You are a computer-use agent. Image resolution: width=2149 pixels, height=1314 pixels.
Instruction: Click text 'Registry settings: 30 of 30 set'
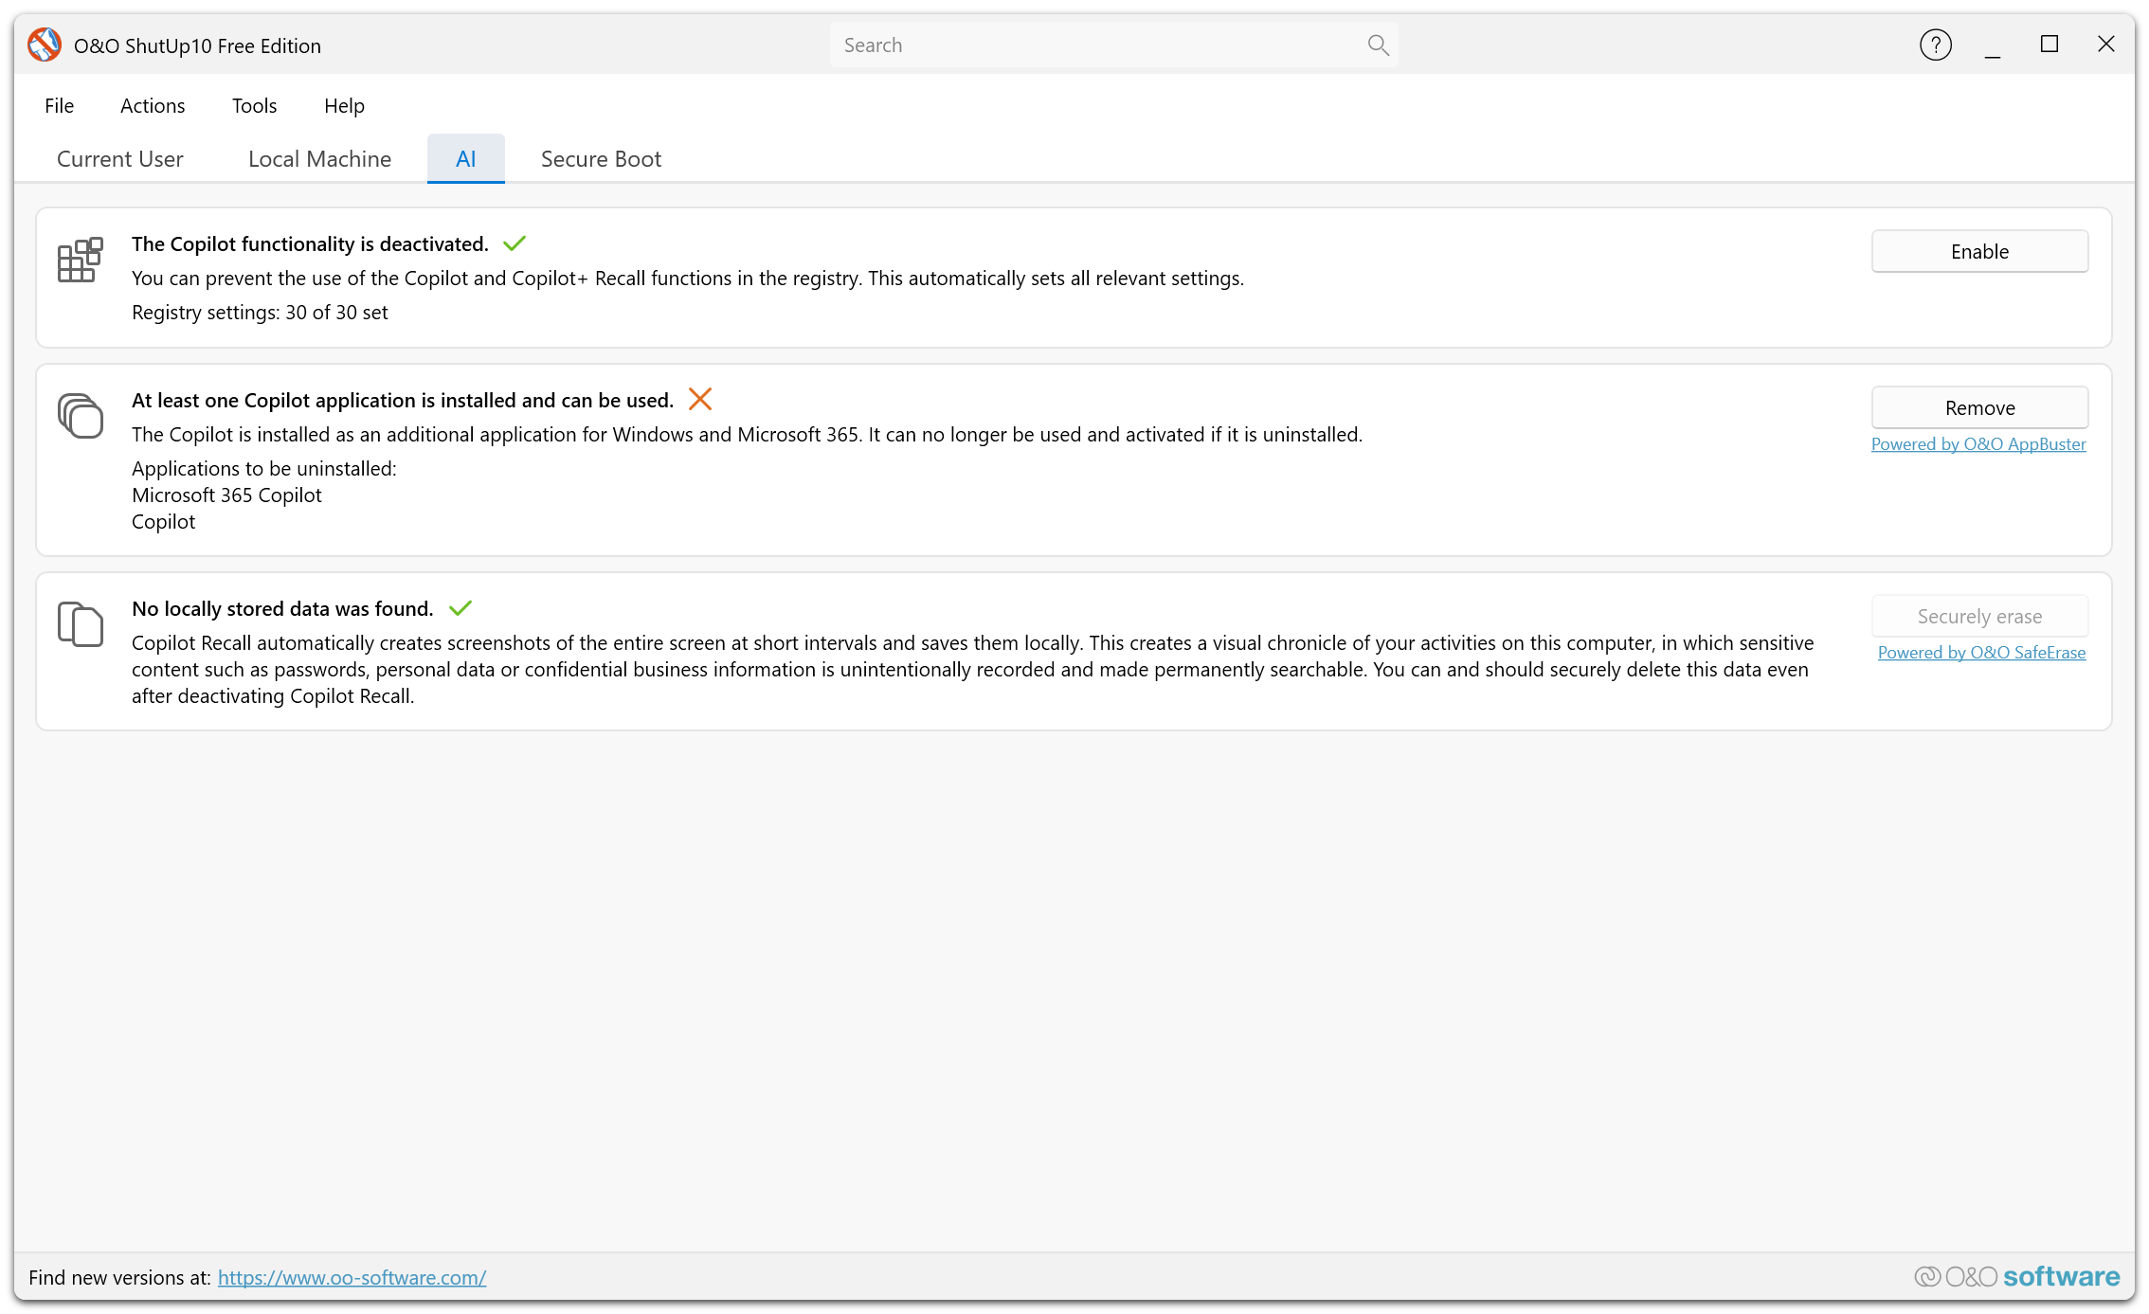(x=260, y=312)
